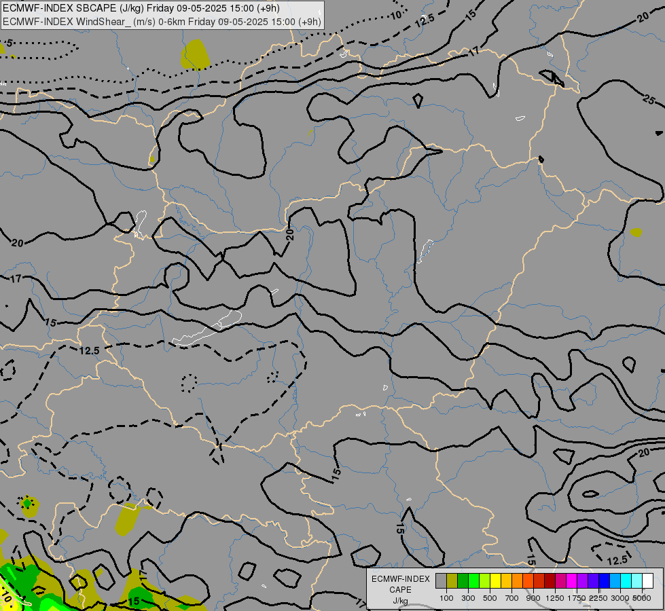The width and height of the screenshot is (665, 611).
Task: Click the 900 legend value
Action: tap(533, 598)
